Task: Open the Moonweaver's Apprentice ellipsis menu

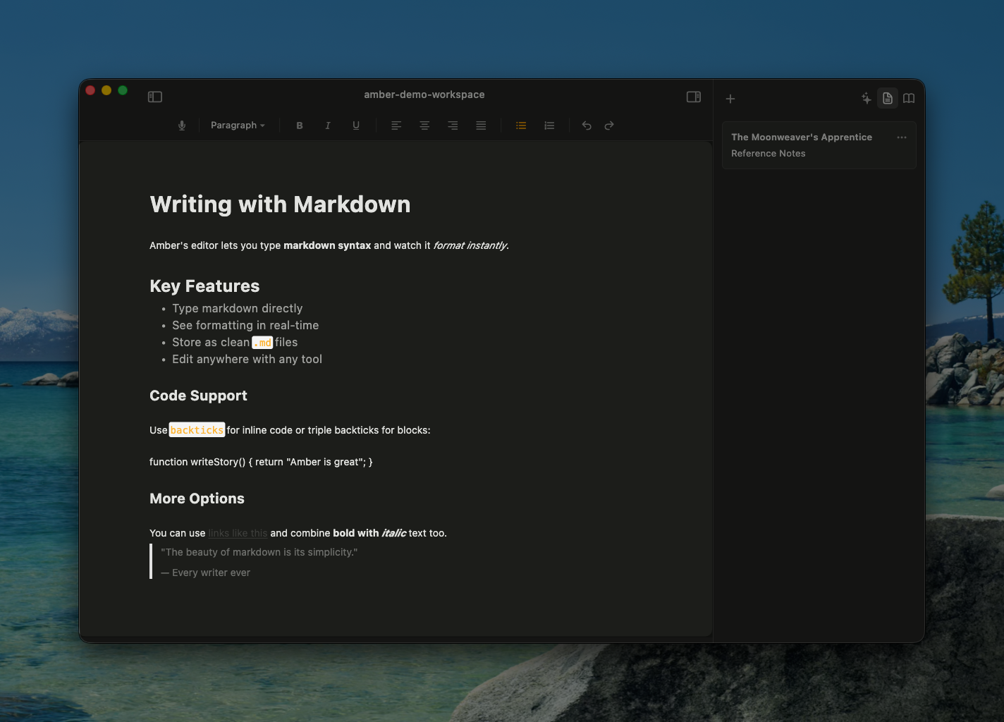Action: 902,137
